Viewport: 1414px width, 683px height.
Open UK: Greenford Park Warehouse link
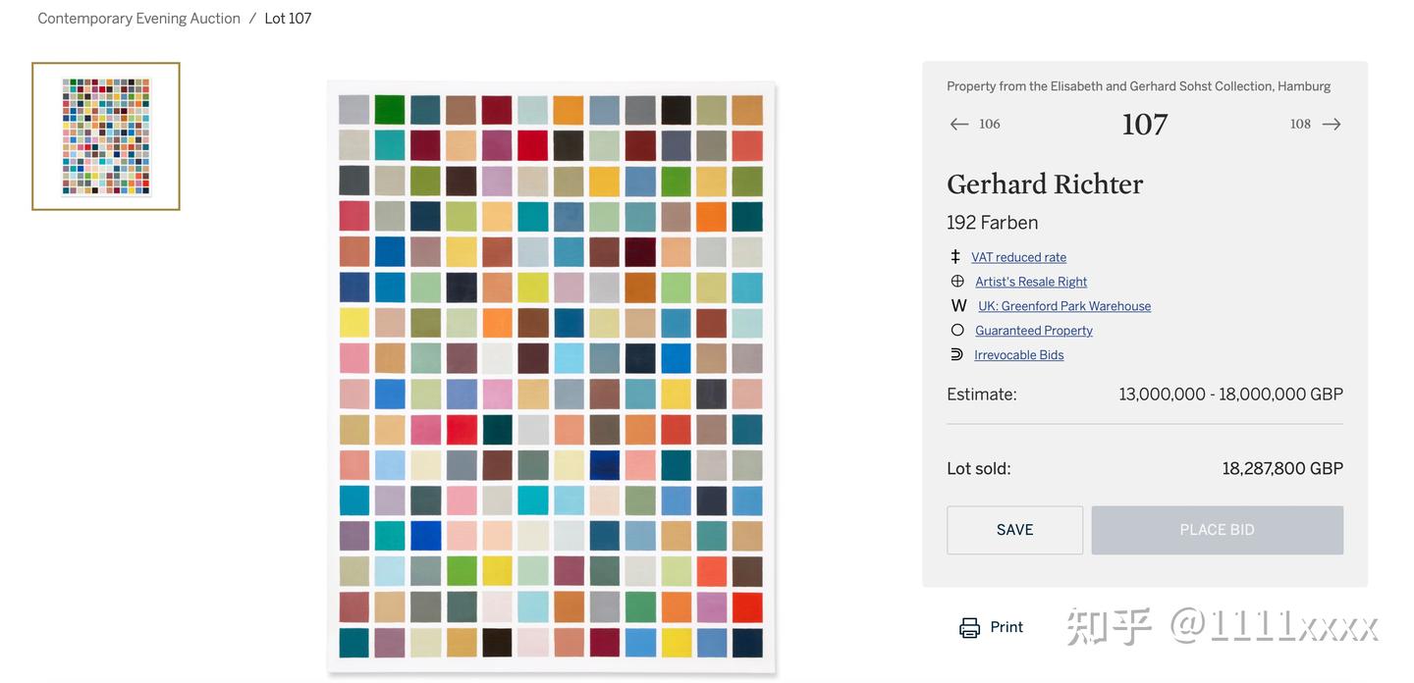pos(1064,306)
